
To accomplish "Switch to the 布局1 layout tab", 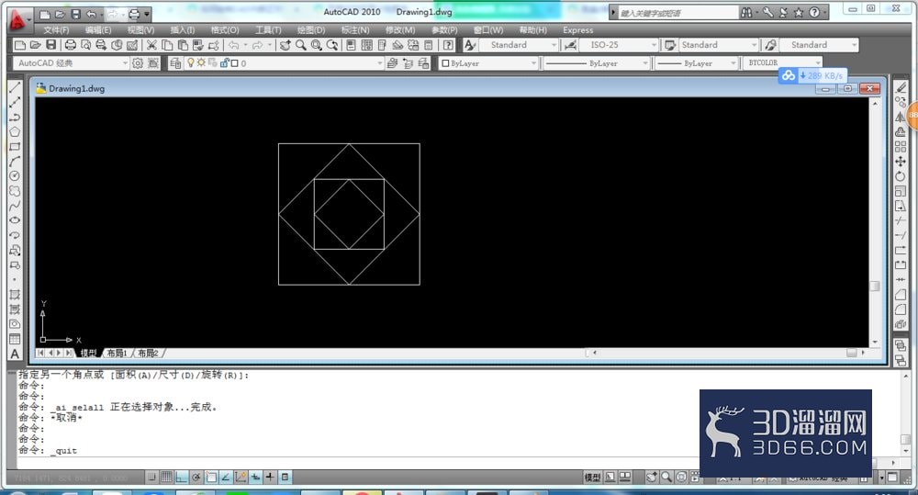I will (117, 353).
